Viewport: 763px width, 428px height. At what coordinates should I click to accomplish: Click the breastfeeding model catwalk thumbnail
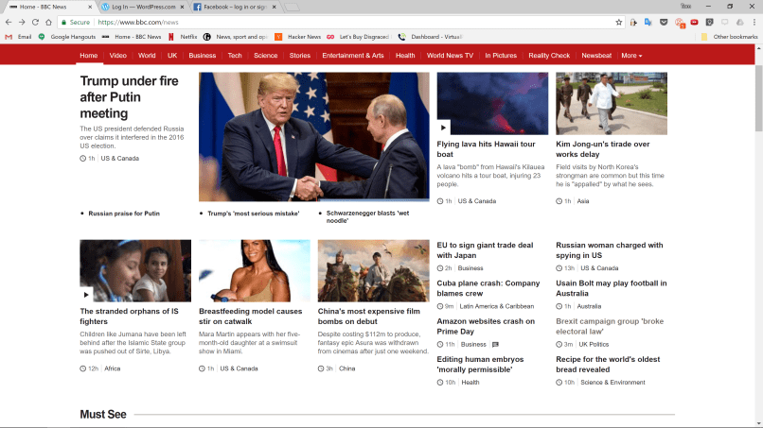pyautogui.click(x=254, y=270)
